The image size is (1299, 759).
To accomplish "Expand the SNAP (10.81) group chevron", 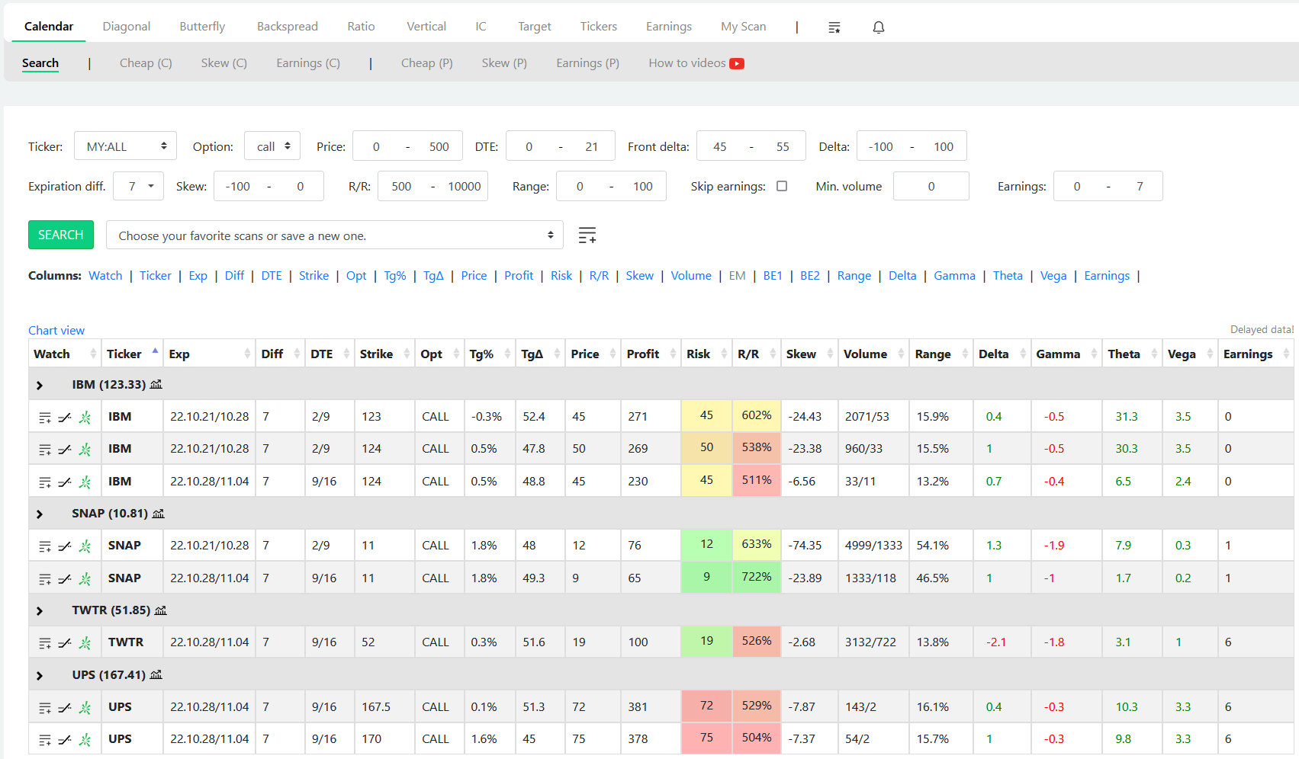I will [40, 514].
